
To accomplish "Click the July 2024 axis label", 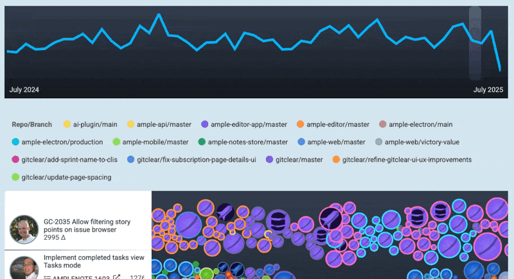I will coord(24,90).
